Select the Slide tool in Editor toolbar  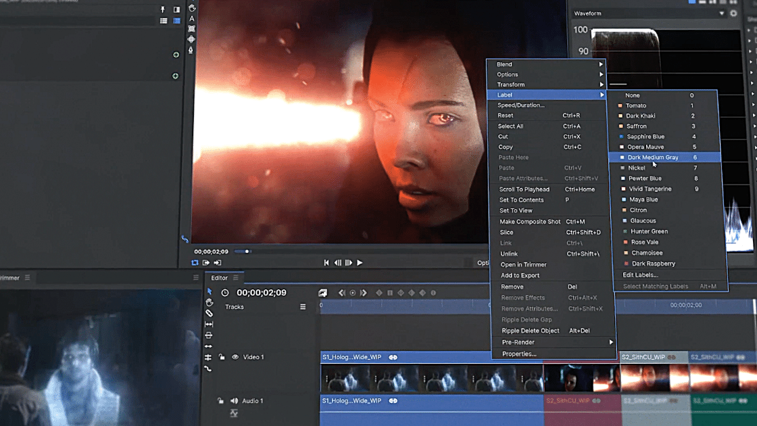pos(209,335)
